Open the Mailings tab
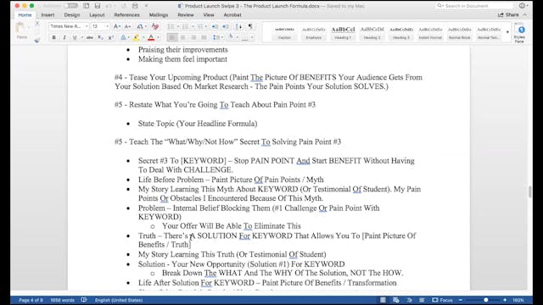 coord(159,15)
